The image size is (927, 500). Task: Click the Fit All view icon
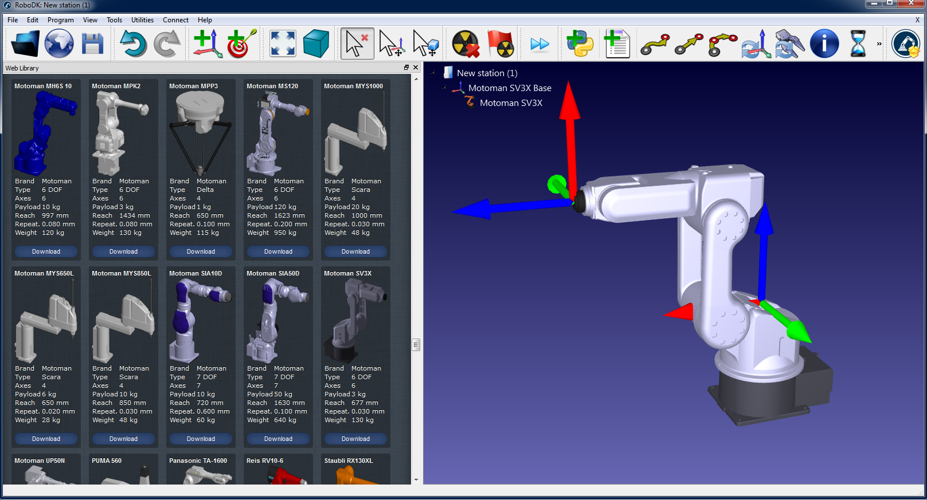pos(283,44)
